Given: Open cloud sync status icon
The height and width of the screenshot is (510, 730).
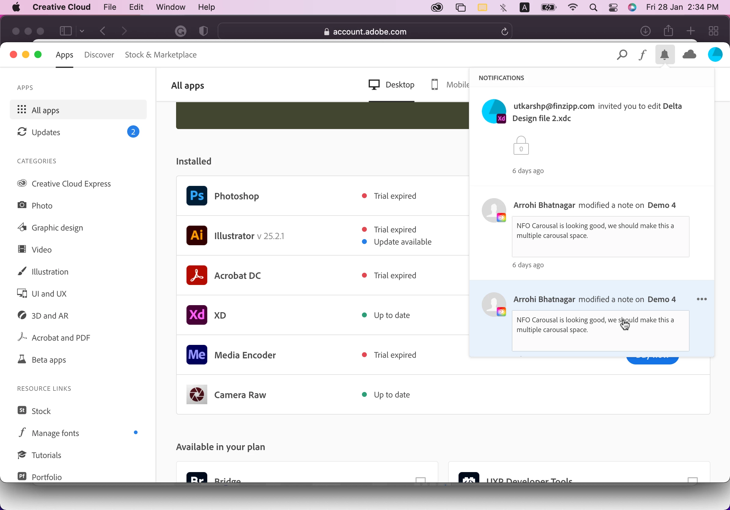Looking at the screenshot, I should click(x=689, y=55).
